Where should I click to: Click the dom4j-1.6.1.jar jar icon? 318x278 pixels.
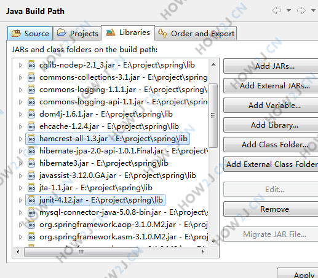coord(31,114)
